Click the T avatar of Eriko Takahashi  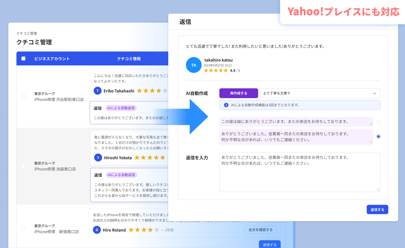[x=98, y=91]
